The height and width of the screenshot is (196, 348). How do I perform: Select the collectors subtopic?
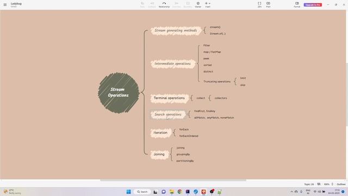tap(221, 98)
